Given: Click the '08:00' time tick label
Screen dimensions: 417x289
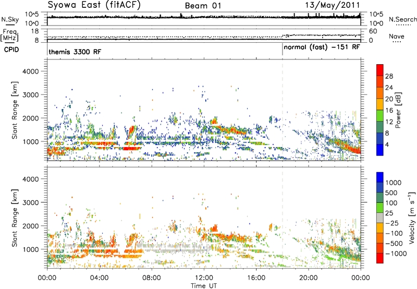Looking at the screenshot, I should point(152,278).
